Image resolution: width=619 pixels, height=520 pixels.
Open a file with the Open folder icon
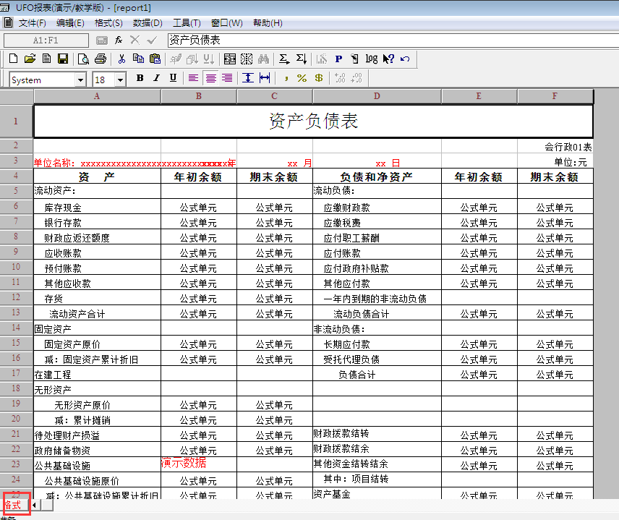[30, 59]
